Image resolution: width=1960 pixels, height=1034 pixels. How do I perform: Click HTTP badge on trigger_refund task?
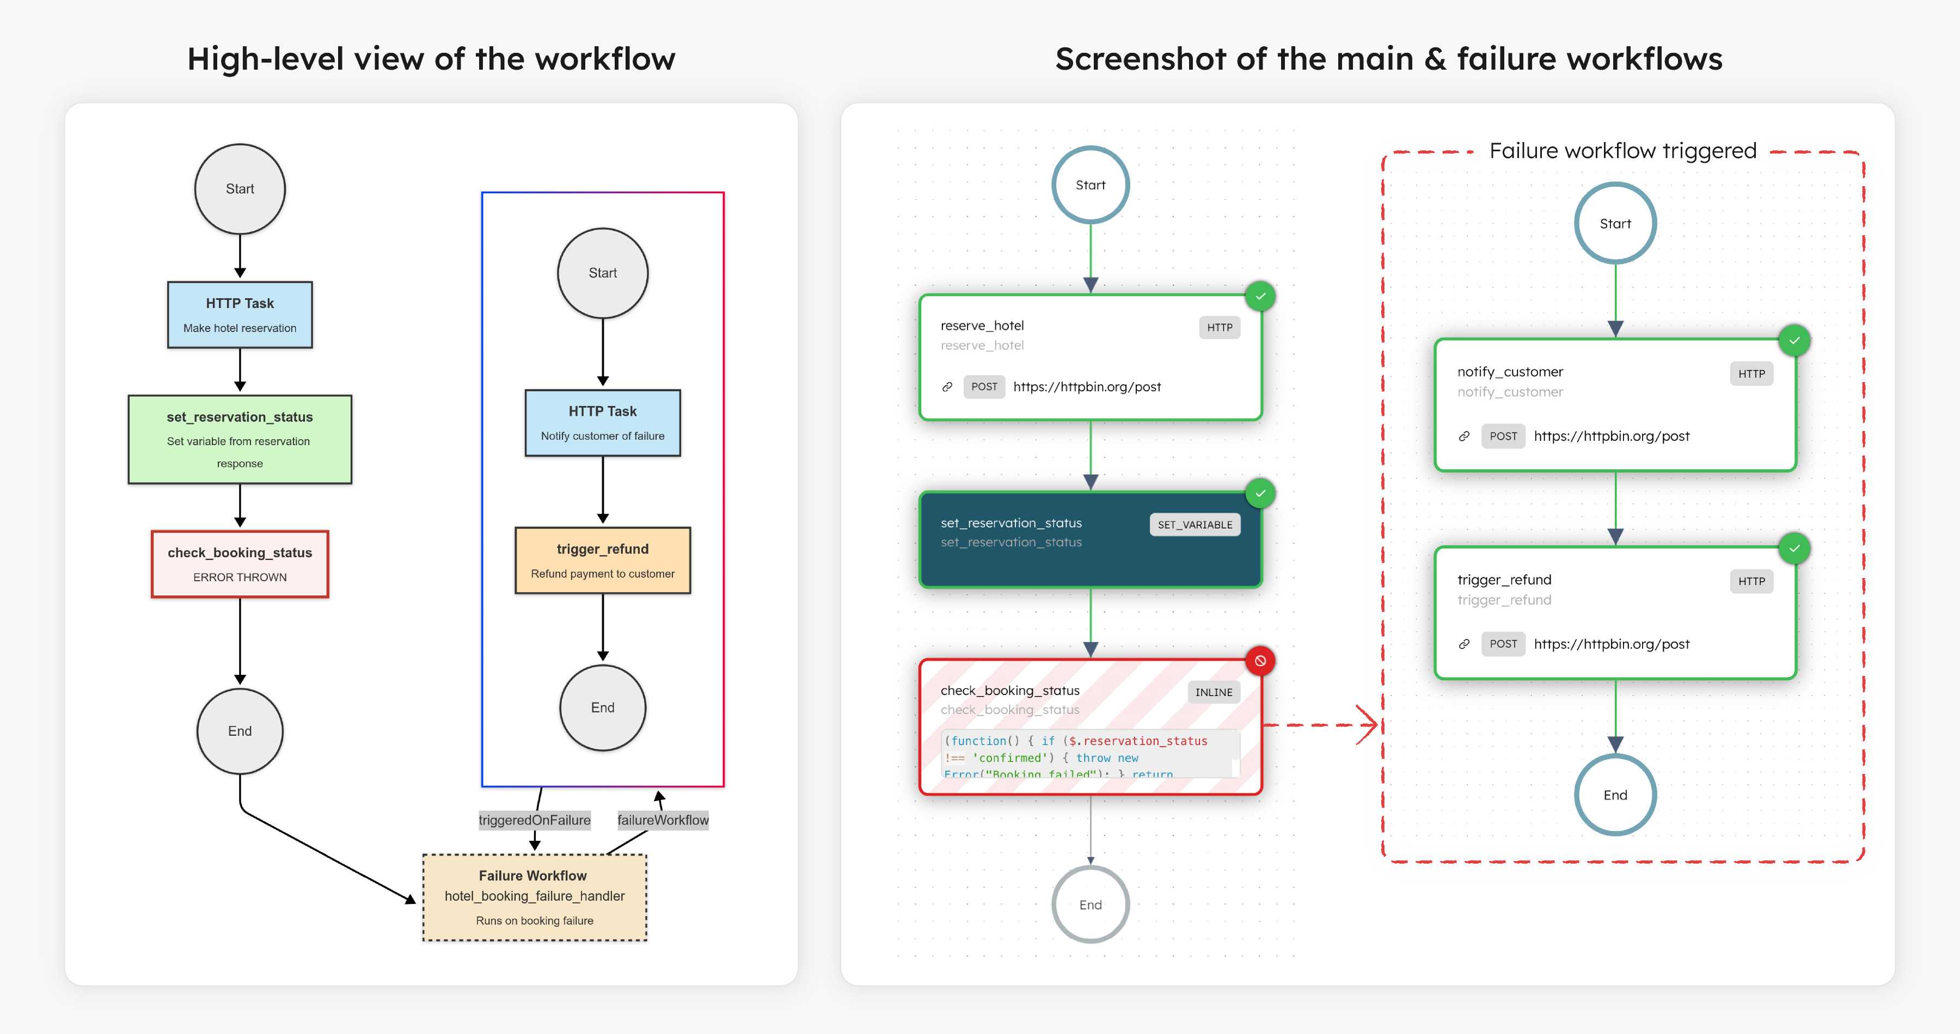(x=1751, y=582)
